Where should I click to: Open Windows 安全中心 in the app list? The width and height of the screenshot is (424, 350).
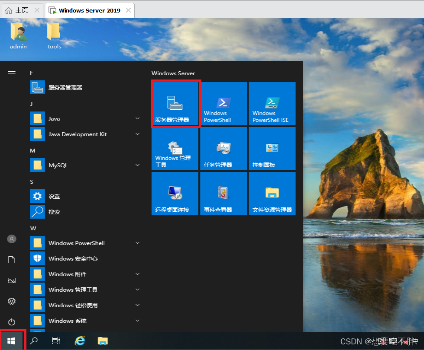pos(85,258)
